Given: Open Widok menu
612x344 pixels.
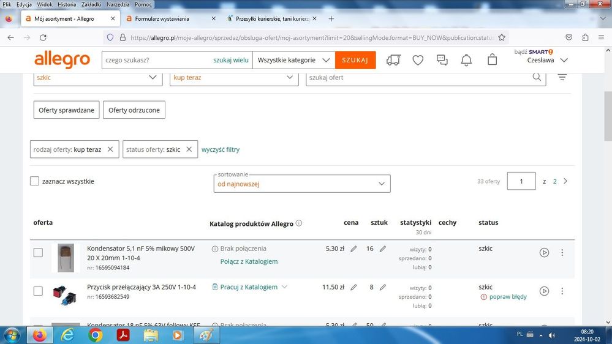Looking at the screenshot, I should click(45, 4).
